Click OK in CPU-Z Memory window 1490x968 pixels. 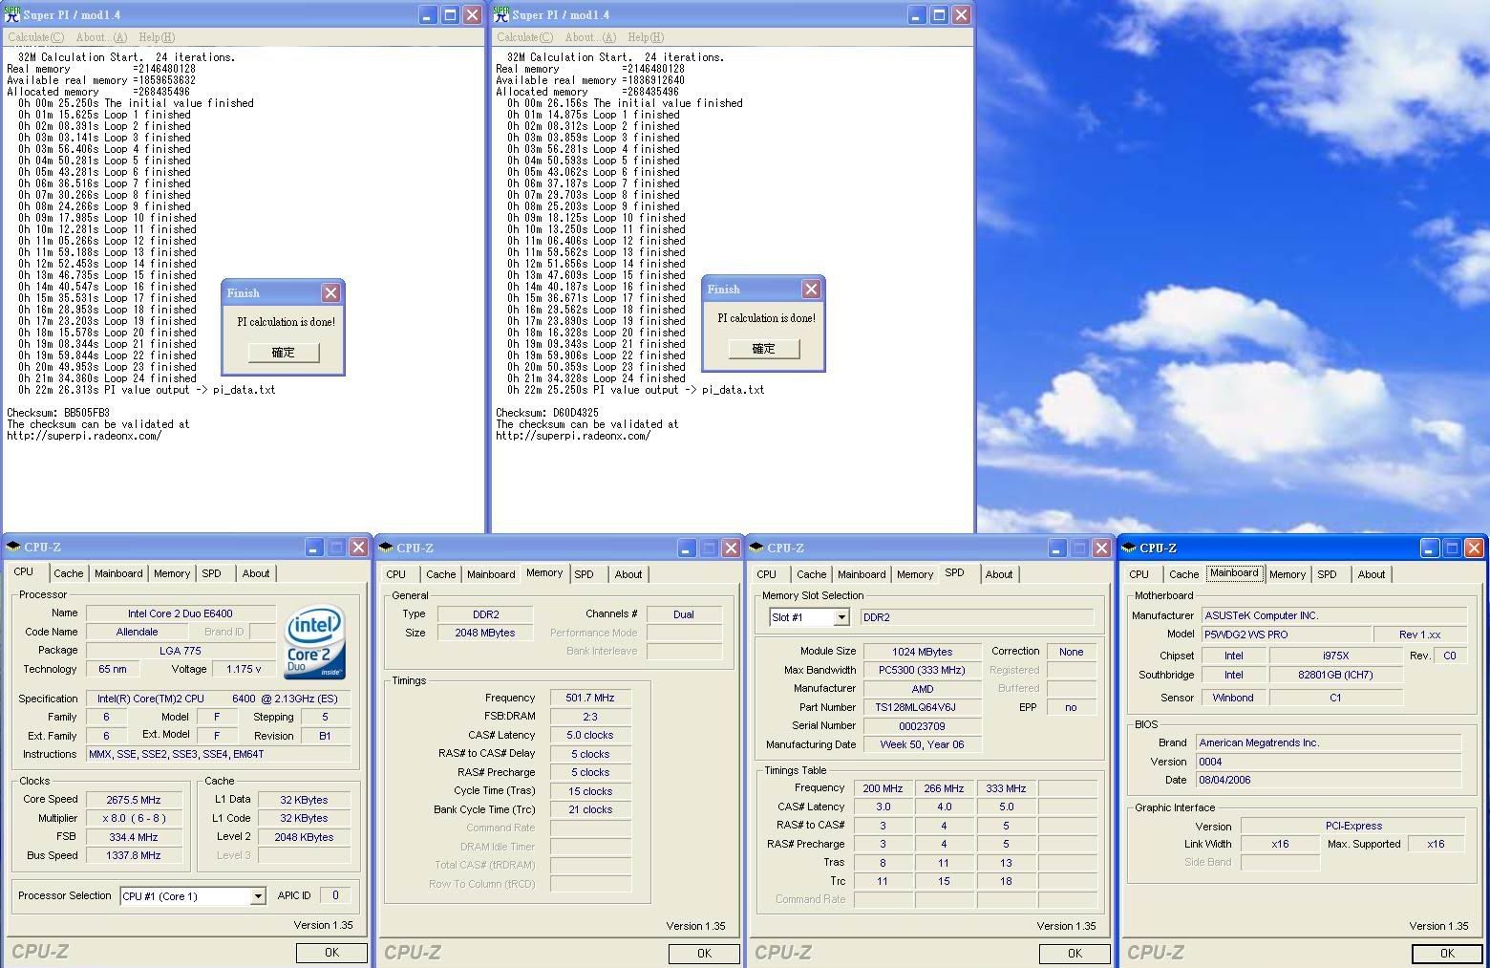(704, 953)
